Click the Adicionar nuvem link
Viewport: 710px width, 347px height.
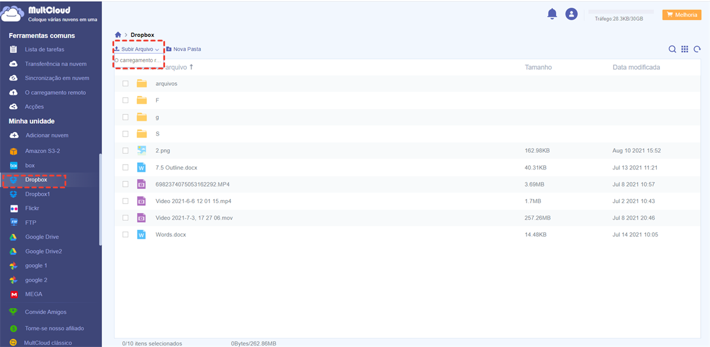[x=47, y=136]
